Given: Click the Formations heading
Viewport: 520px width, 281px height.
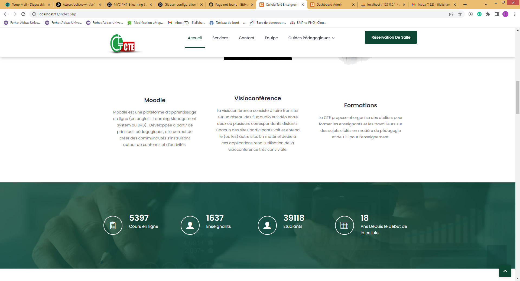Looking at the screenshot, I should pos(360,105).
